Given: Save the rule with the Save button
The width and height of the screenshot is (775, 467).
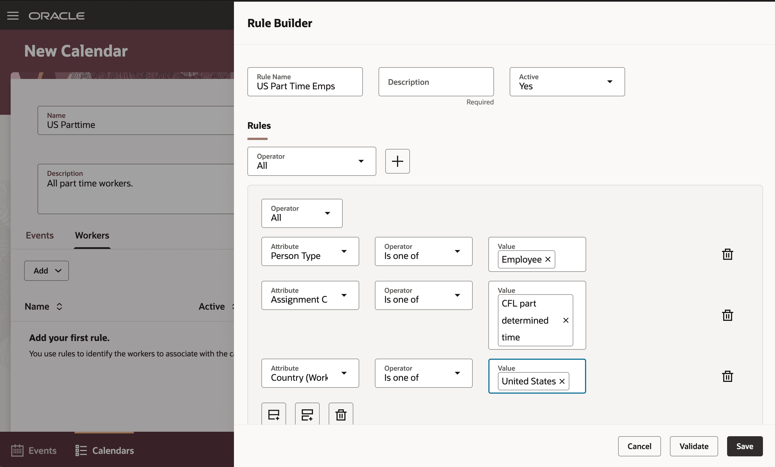Looking at the screenshot, I should (x=744, y=446).
